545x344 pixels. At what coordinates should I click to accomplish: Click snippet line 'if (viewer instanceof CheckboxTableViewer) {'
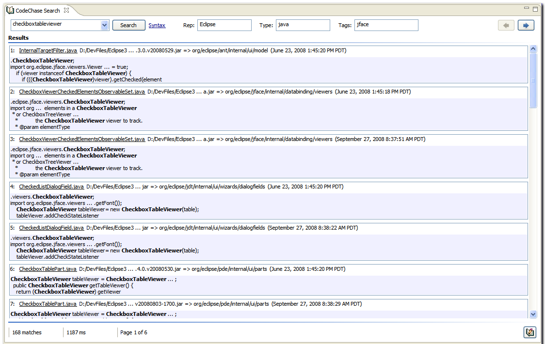pyautogui.click(x=74, y=73)
